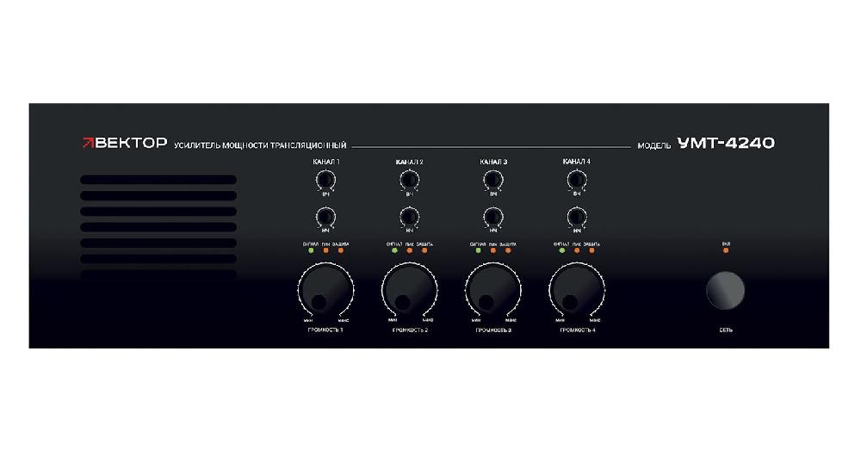Click channel 1 green Сигнал LED
The image size is (861, 450).
pos(311,251)
